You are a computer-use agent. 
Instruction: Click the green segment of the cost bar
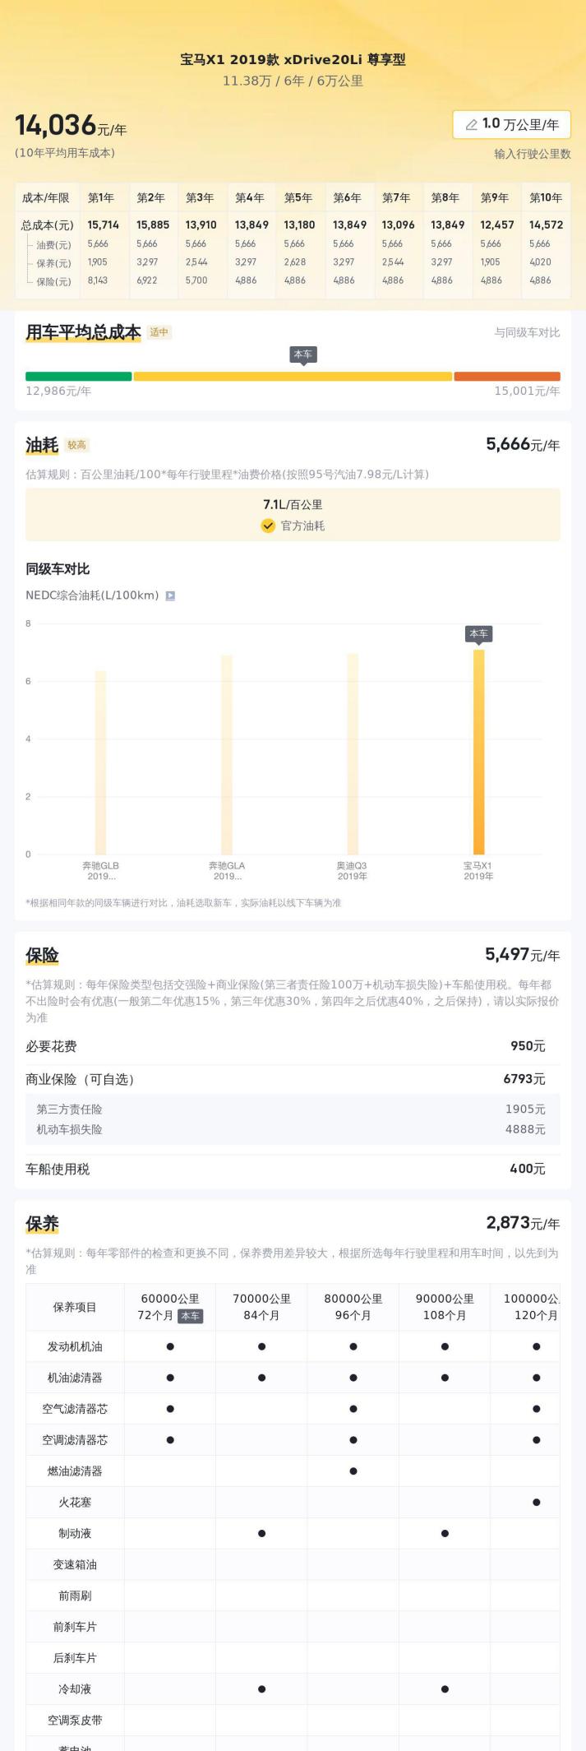(79, 377)
